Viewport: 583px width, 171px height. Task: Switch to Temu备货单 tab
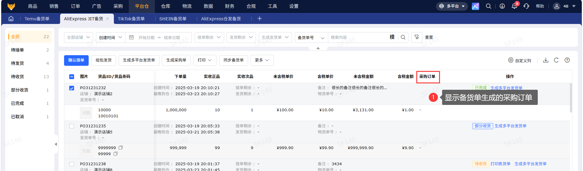pyautogui.click(x=37, y=18)
